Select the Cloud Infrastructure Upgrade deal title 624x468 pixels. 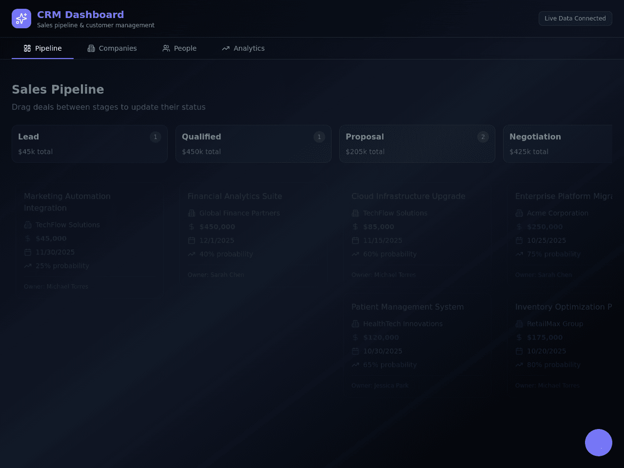409,196
